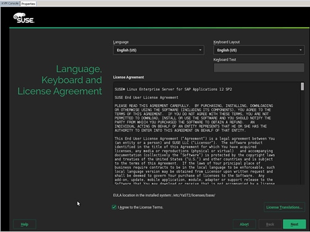310x232 pixels.
Task: Click the Keyboard Layout dropdown arrow
Action: [x=301, y=50]
